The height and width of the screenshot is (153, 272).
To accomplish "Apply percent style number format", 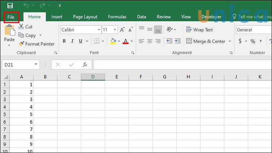I will [x=253, y=41].
